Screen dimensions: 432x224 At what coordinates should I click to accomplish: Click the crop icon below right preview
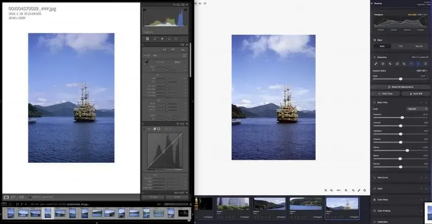click(x=353, y=190)
